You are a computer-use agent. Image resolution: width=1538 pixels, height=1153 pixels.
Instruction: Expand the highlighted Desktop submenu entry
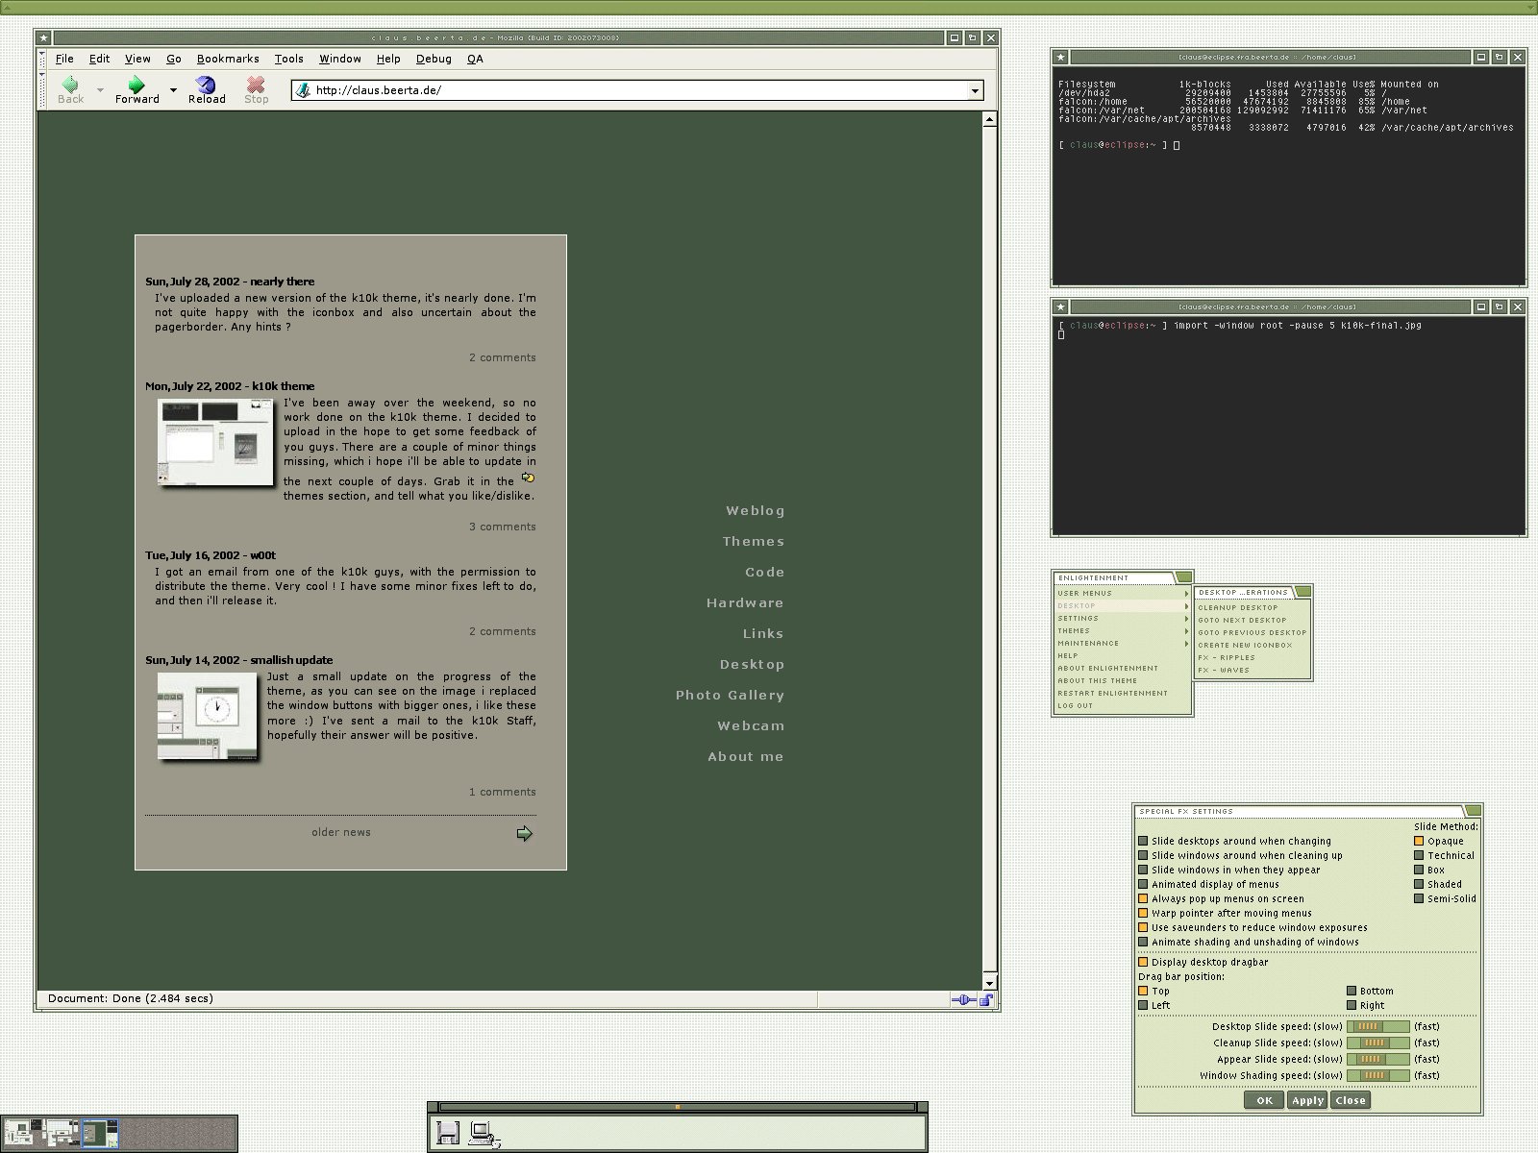1123,606
